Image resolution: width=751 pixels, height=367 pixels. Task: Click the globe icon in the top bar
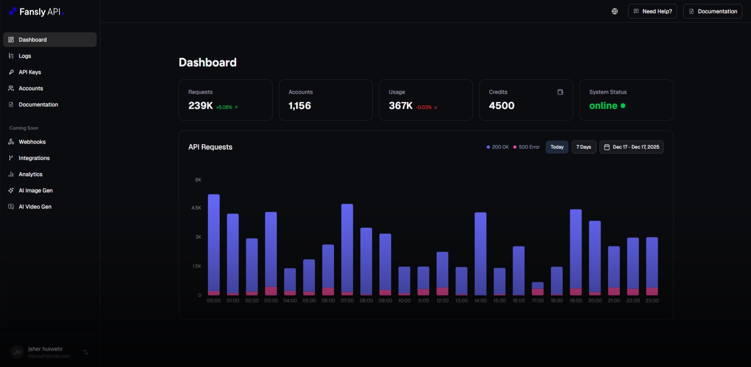pos(614,11)
